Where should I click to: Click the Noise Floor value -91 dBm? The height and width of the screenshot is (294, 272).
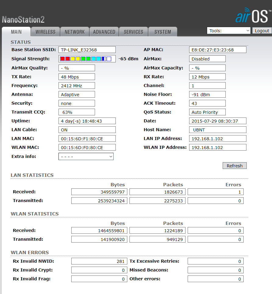tap(207, 94)
